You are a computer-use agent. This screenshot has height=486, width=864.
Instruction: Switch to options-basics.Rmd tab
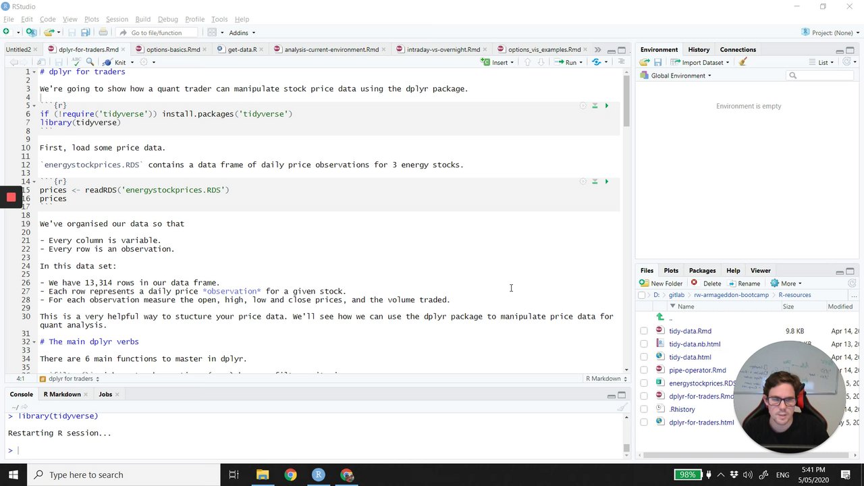click(172, 49)
